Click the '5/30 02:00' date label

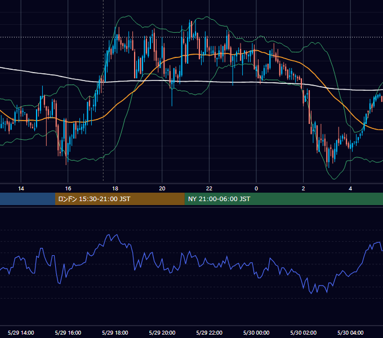[304, 332]
